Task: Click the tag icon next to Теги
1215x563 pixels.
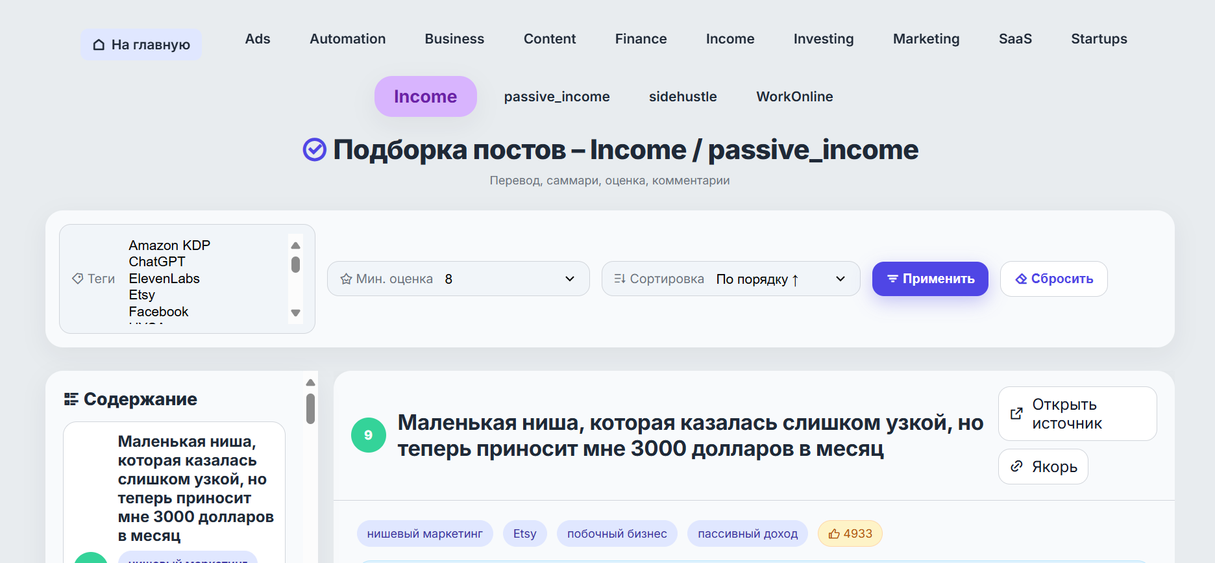Action: pyautogui.click(x=78, y=279)
